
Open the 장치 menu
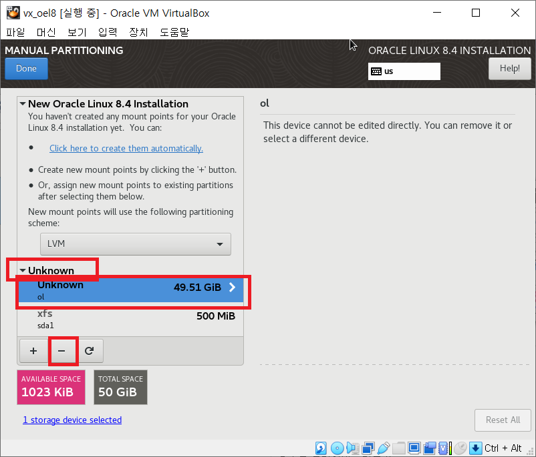point(138,32)
